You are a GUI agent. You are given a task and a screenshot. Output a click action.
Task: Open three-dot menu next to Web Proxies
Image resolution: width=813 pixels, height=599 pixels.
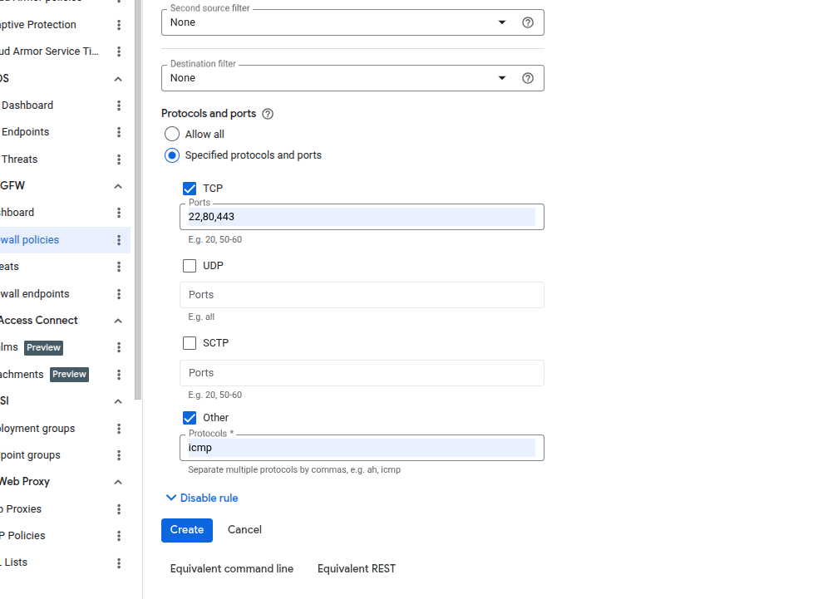[119, 508]
